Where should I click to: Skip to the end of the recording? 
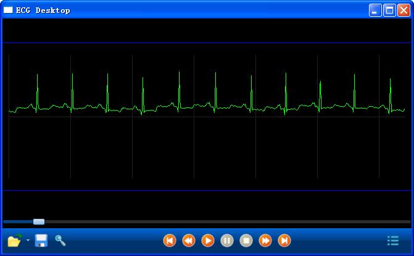(284, 241)
